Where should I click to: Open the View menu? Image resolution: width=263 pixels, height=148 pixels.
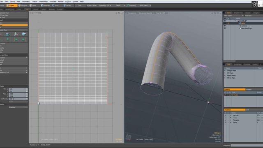(x=7, y=2)
